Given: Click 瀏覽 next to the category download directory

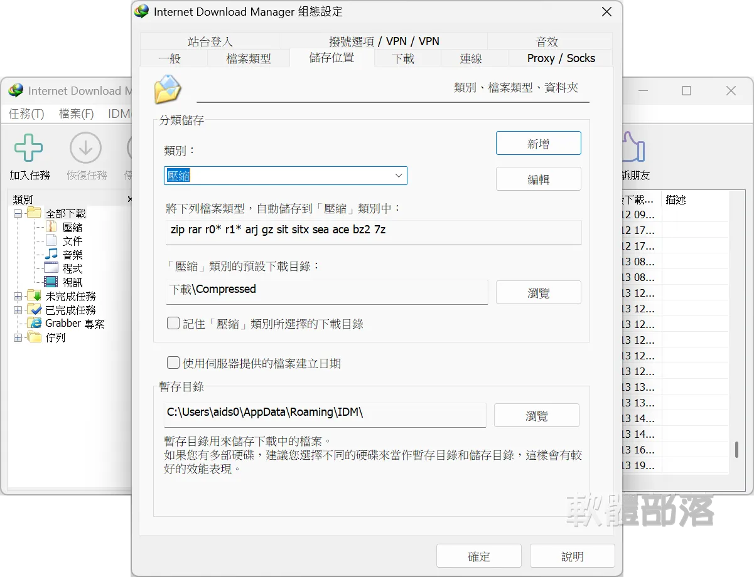Looking at the screenshot, I should click(539, 292).
